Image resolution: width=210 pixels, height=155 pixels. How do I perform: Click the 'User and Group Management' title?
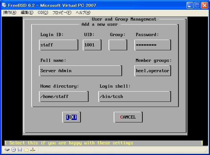point(124,19)
